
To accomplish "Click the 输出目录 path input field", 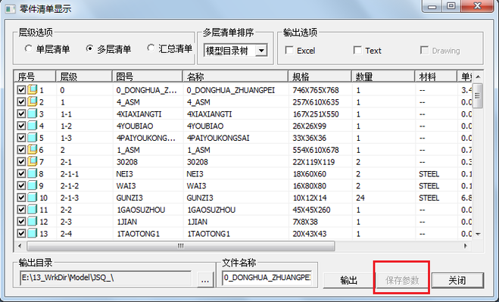I will click(x=106, y=278).
